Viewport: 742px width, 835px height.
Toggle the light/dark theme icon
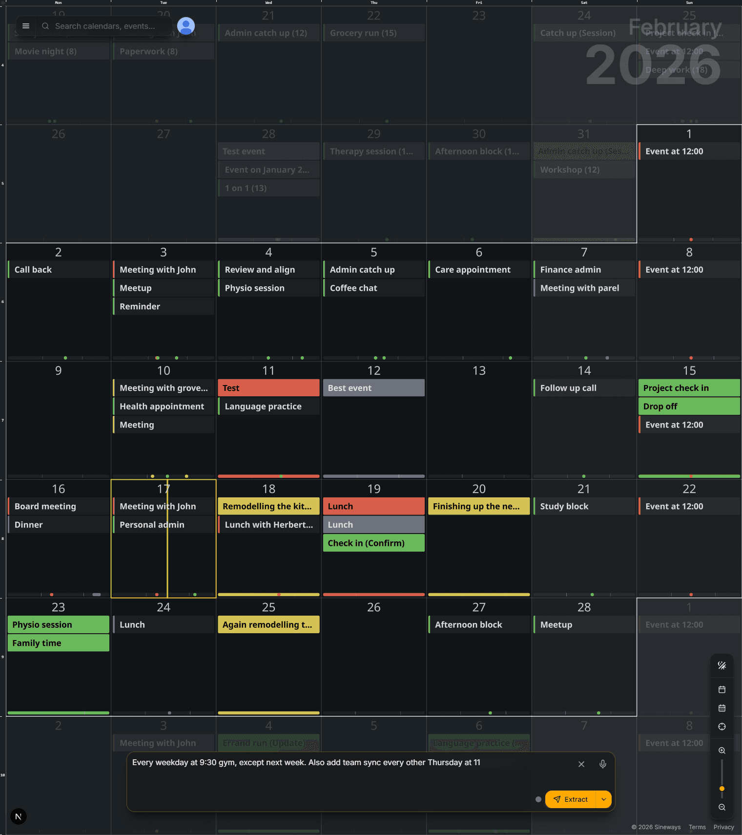(x=721, y=665)
